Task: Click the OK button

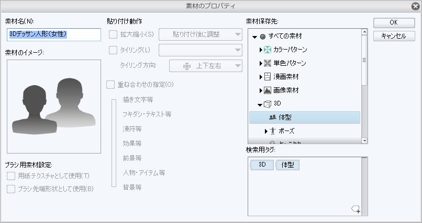Action: [394, 23]
